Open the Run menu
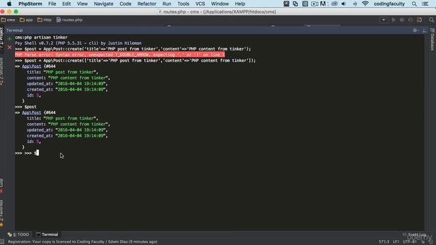Viewport: 436px width, 245px height. point(167,3)
